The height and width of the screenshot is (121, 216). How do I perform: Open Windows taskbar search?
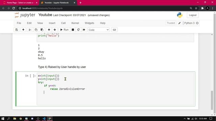[x=8, y=119]
